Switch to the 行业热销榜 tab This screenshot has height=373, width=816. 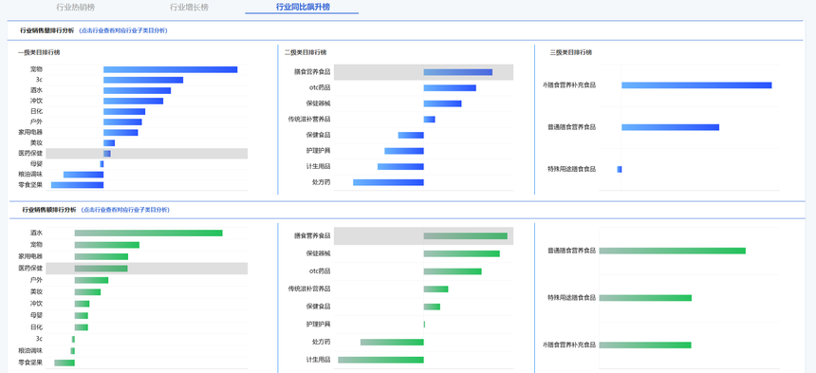point(76,8)
